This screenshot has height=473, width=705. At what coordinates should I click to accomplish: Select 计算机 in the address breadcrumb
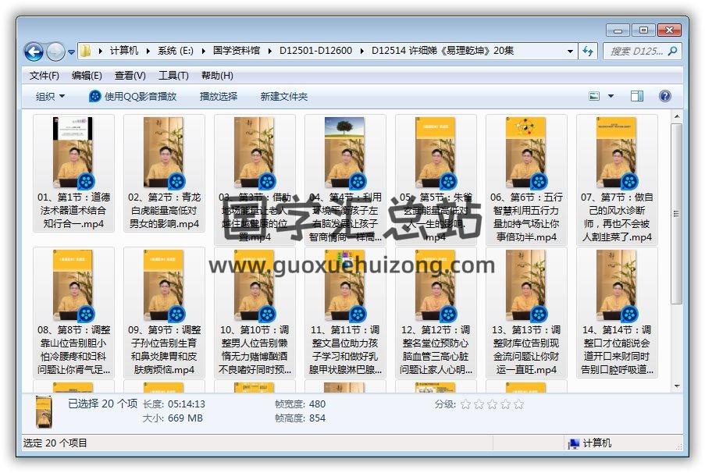point(124,51)
